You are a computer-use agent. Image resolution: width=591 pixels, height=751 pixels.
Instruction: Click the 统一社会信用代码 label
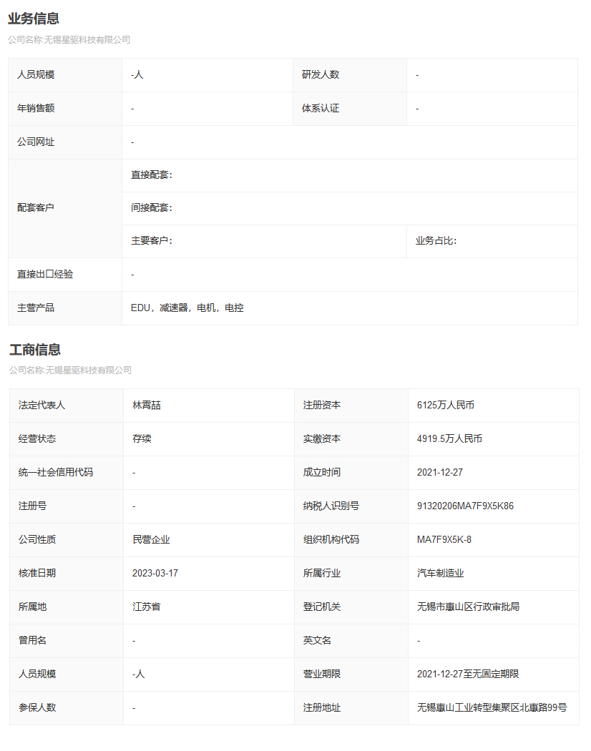click(56, 472)
